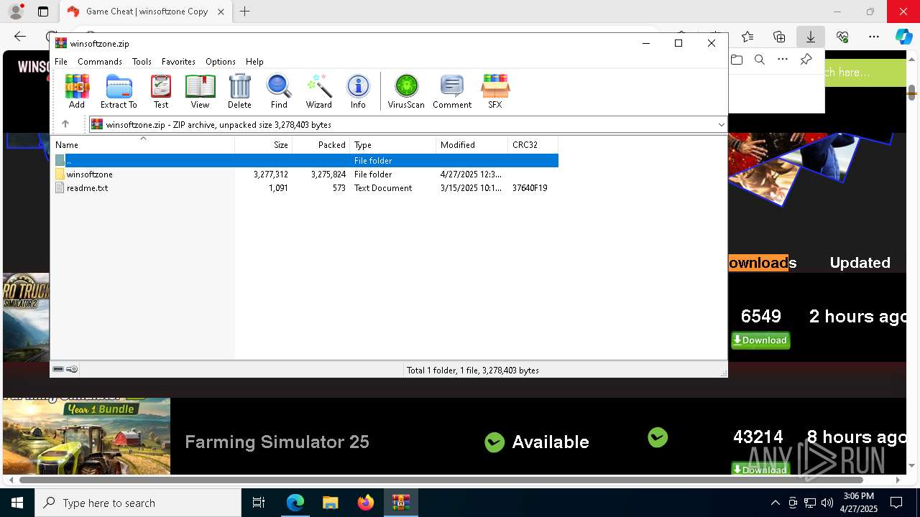Click the browser Back arrow
Screen dimensions: 920x517
[20, 37]
